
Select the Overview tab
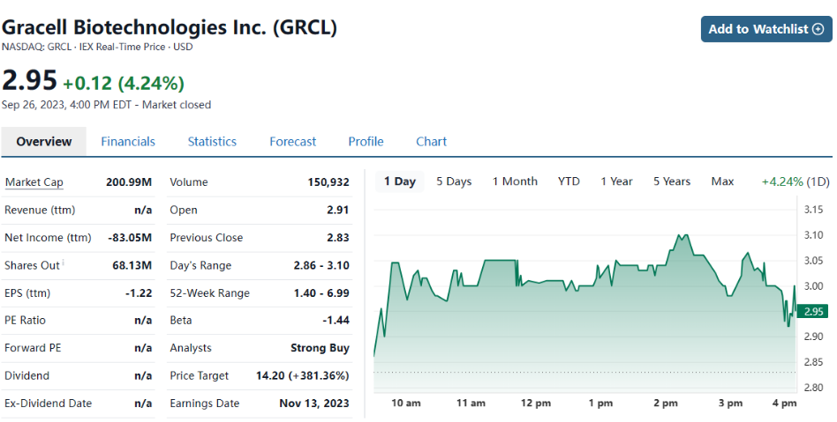click(x=44, y=141)
